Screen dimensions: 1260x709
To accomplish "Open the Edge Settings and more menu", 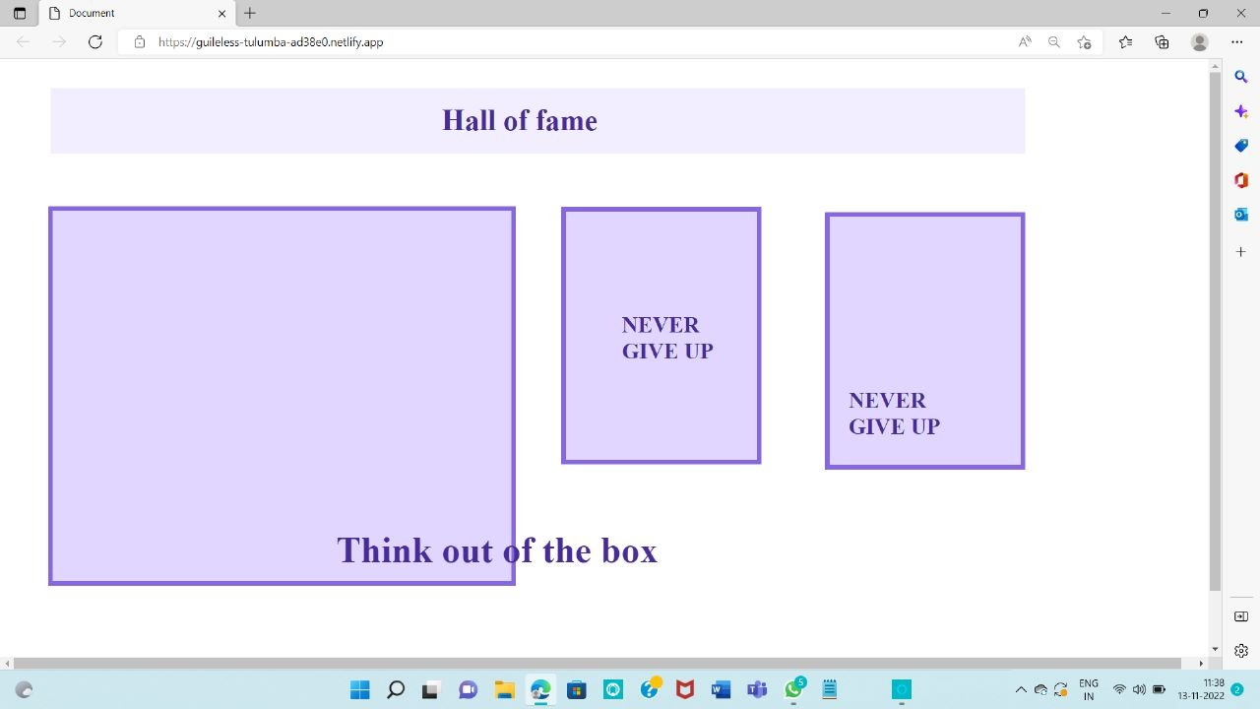I will pos(1237,42).
